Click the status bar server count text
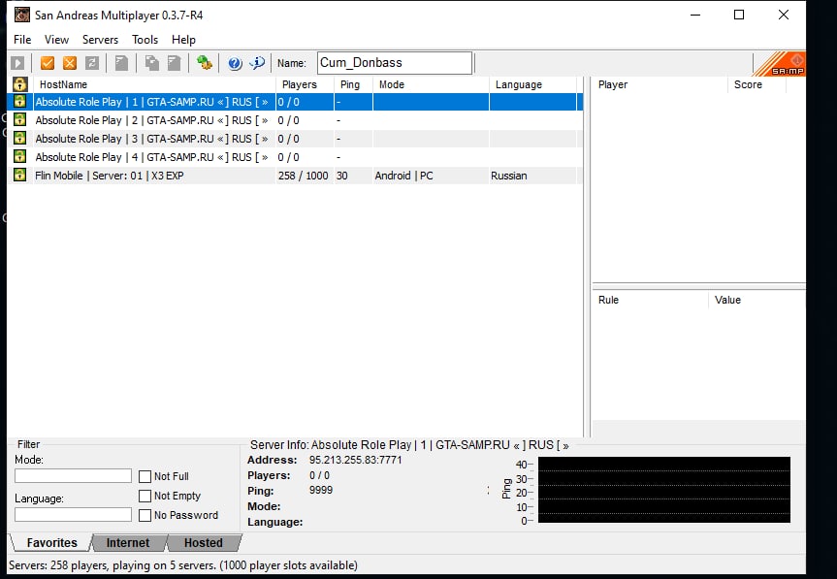 tap(183, 565)
